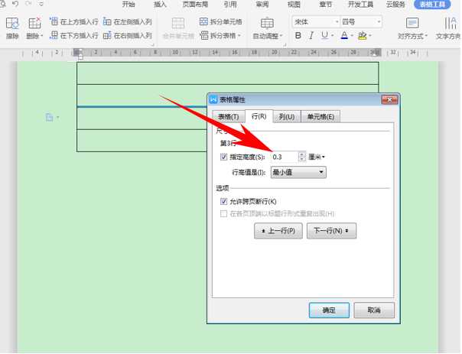This screenshot has width=462, height=354.
Task: Toggle bold formatting
Action: tap(298, 36)
